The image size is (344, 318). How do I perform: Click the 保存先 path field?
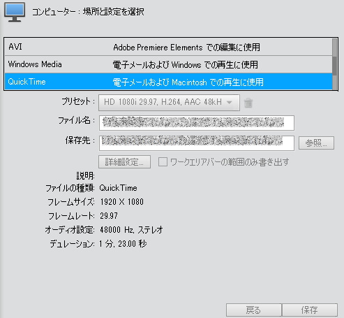coord(197,143)
